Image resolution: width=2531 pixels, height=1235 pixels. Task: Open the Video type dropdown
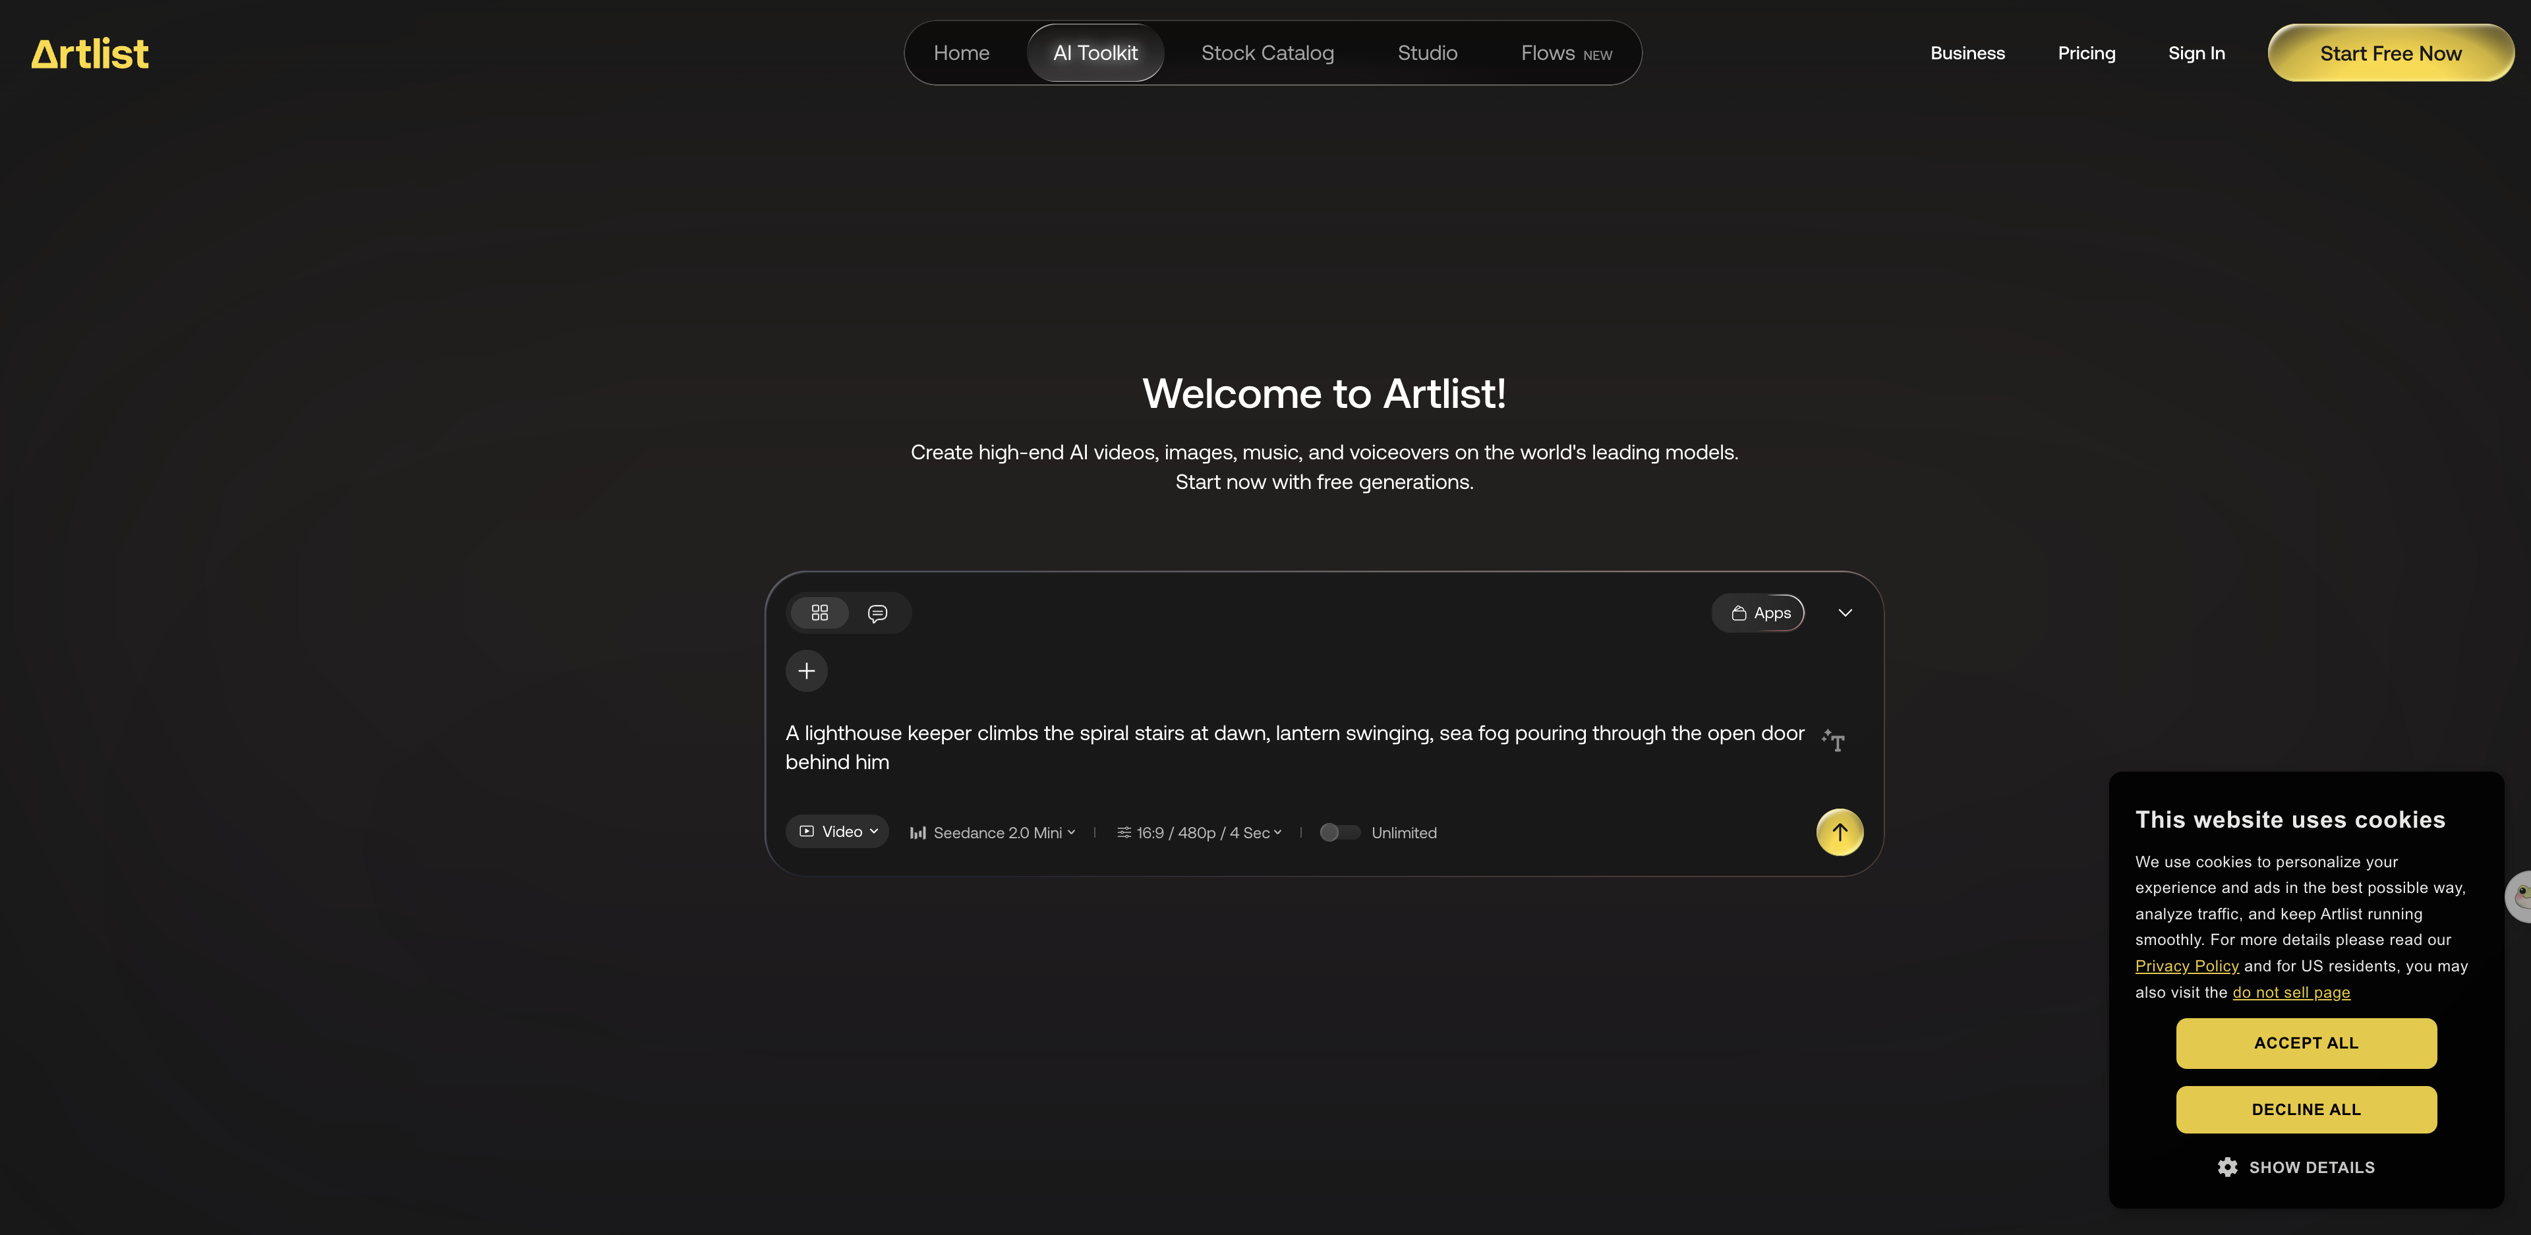coord(837,831)
